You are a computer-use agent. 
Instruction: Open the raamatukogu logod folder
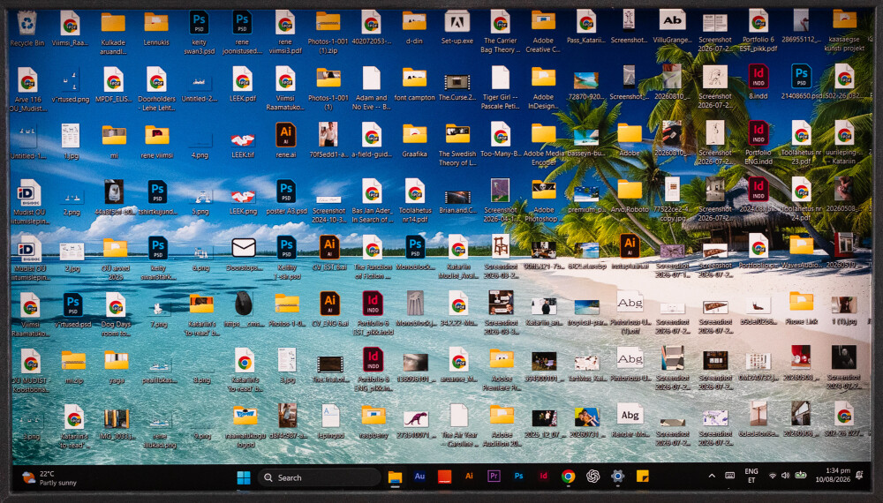[245, 416]
